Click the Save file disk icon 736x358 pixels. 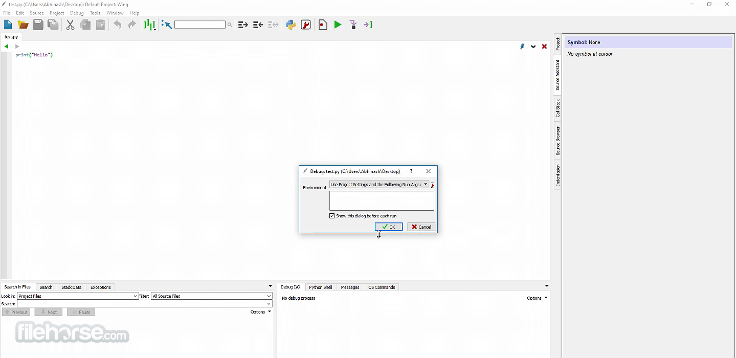38,25
